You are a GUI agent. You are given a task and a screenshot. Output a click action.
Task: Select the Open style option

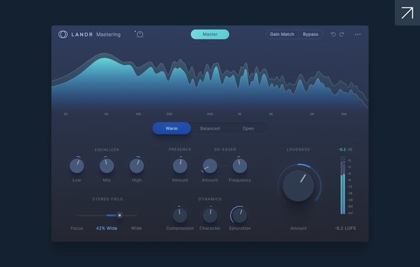click(248, 128)
